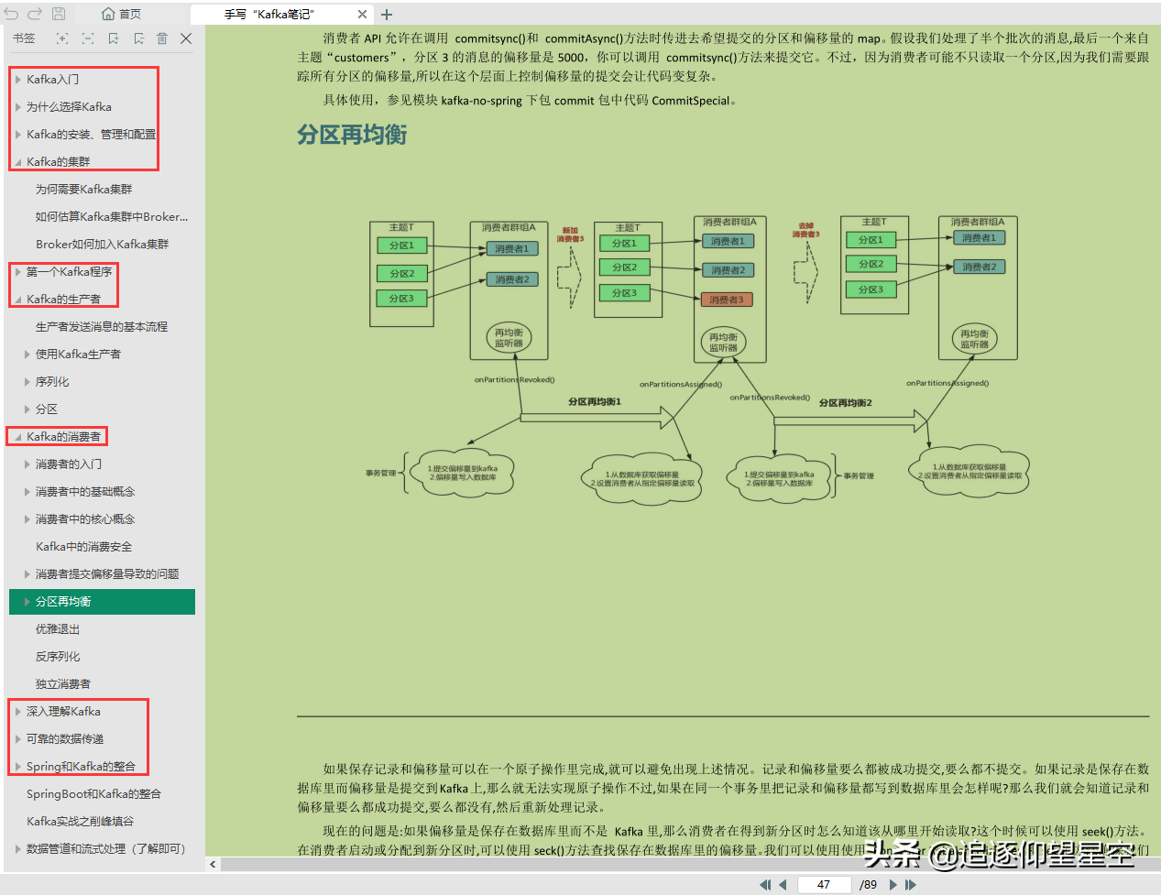This screenshot has width=1161, height=895.
Task: Go to SpringBoot和Kafka的整合 bookmark
Action: pyautogui.click(x=93, y=794)
